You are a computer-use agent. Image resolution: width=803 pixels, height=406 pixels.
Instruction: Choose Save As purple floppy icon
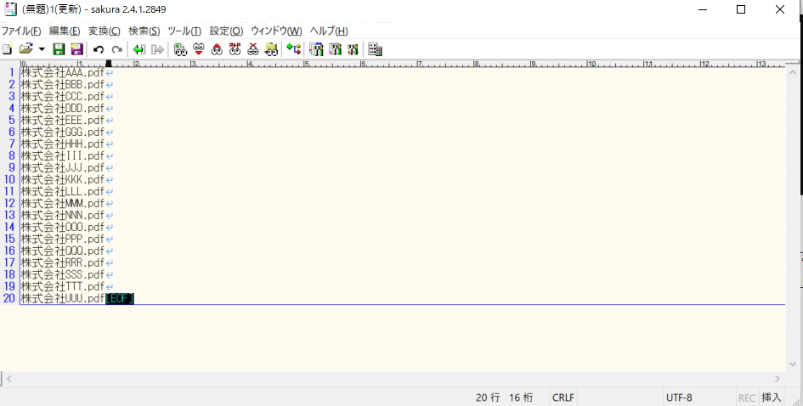click(x=76, y=49)
